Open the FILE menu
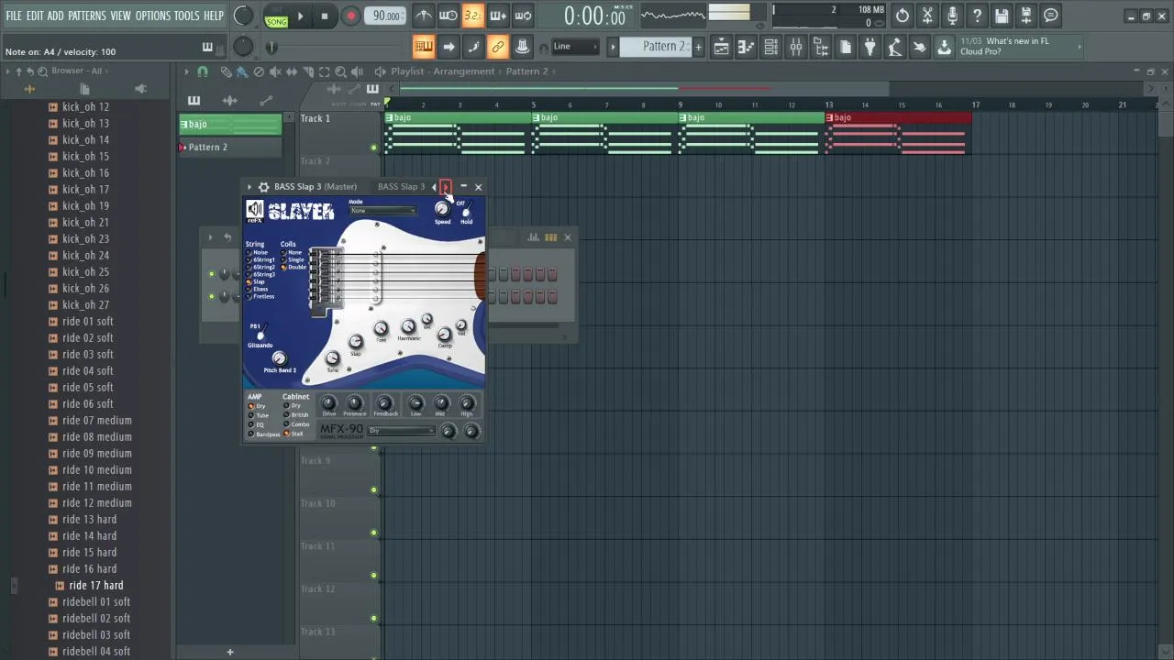The height and width of the screenshot is (660, 1174). [x=14, y=16]
